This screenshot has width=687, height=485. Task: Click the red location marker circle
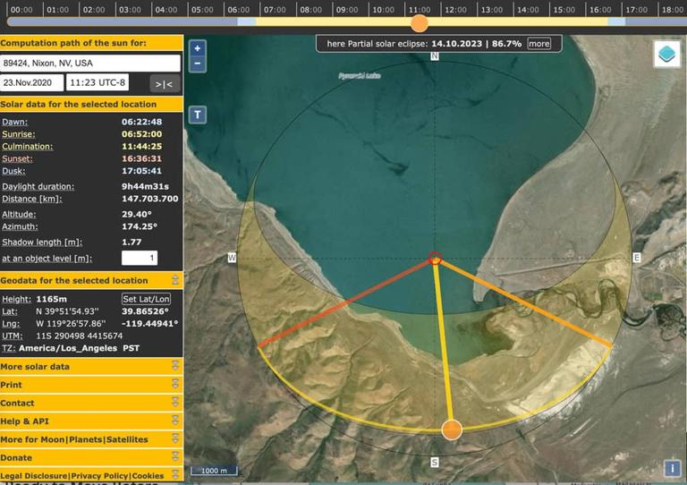click(435, 258)
